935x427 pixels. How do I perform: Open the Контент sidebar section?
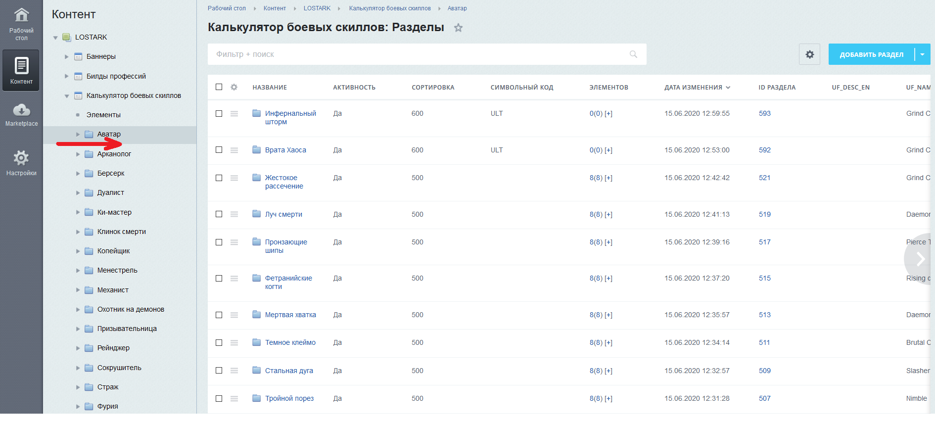point(21,70)
